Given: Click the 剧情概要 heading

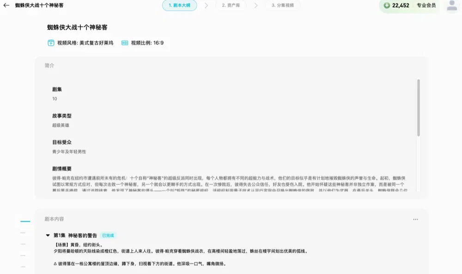Looking at the screenshot, I should (61, 169).
